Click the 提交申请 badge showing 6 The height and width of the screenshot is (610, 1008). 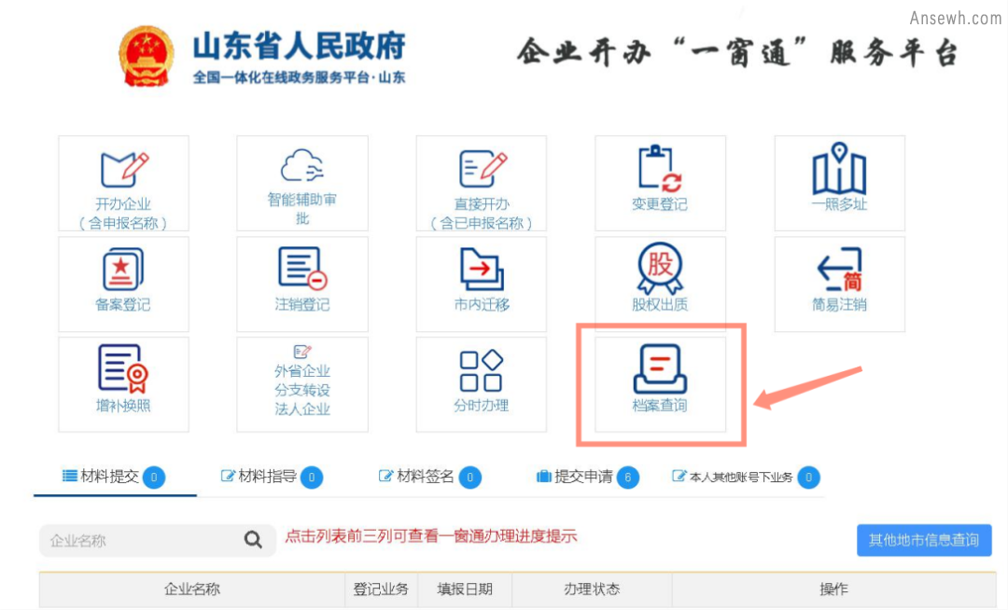(628, 477)
